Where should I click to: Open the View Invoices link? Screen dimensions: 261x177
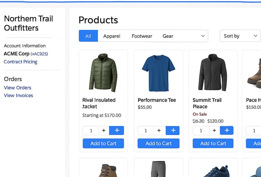click(18, 95)
